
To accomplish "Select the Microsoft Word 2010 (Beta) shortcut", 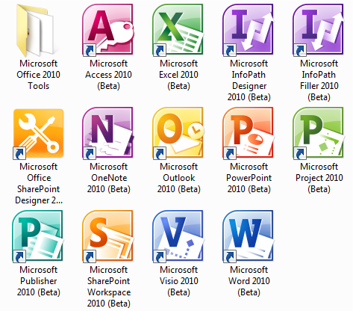I will pos(249,236).
